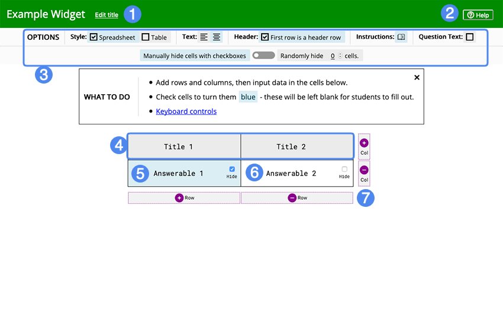
Task: Remove a column with minus Col
Action: click(x=364, y=174)
